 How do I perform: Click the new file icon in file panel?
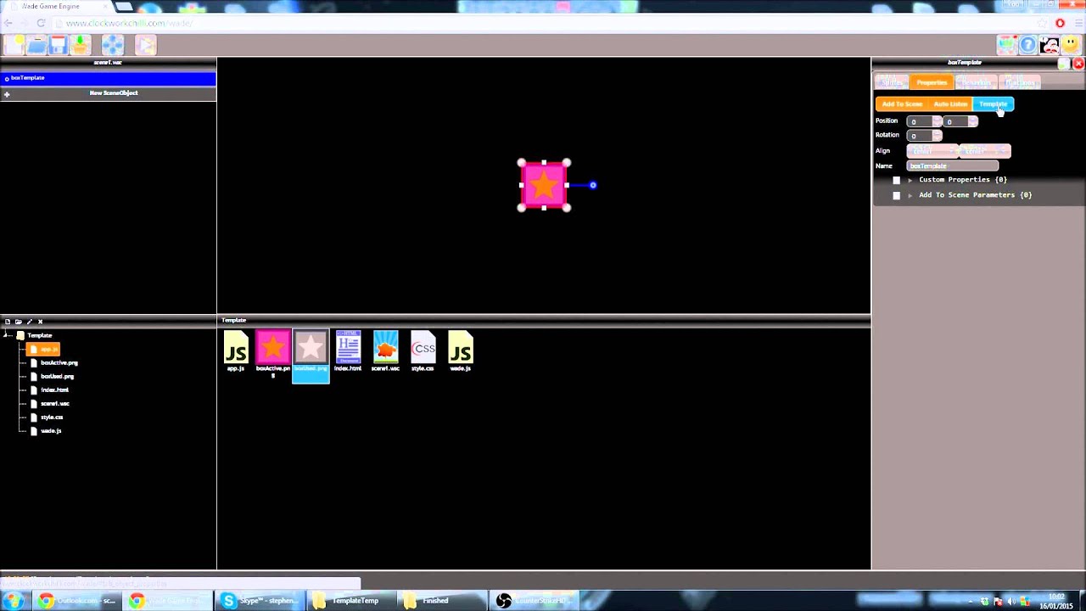pos(8,322)
